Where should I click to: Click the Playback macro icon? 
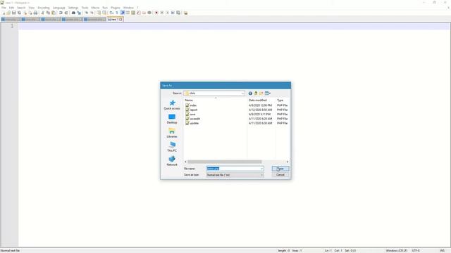pyautogui.click(x=167, y=13)
